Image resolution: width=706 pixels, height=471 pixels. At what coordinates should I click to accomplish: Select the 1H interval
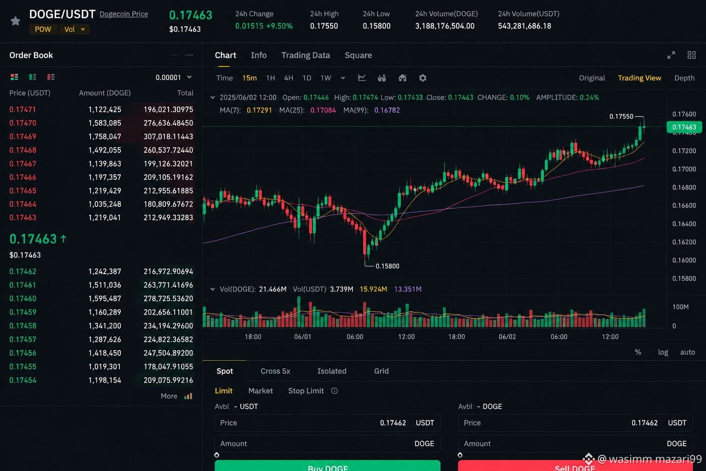(271, 78)
